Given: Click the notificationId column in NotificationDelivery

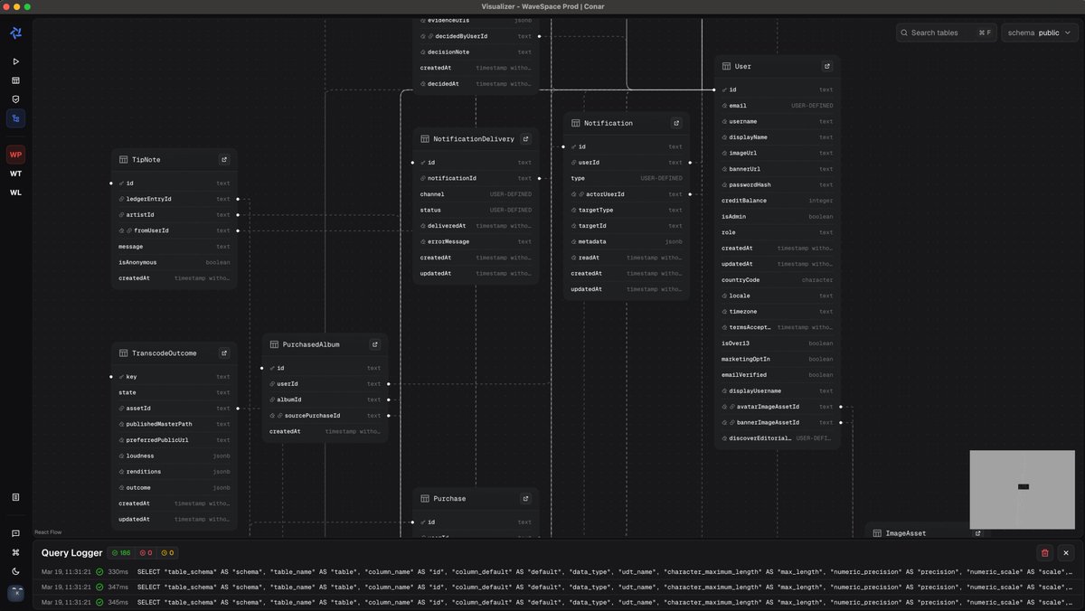Looking at the screenshot, I should 476,178.
